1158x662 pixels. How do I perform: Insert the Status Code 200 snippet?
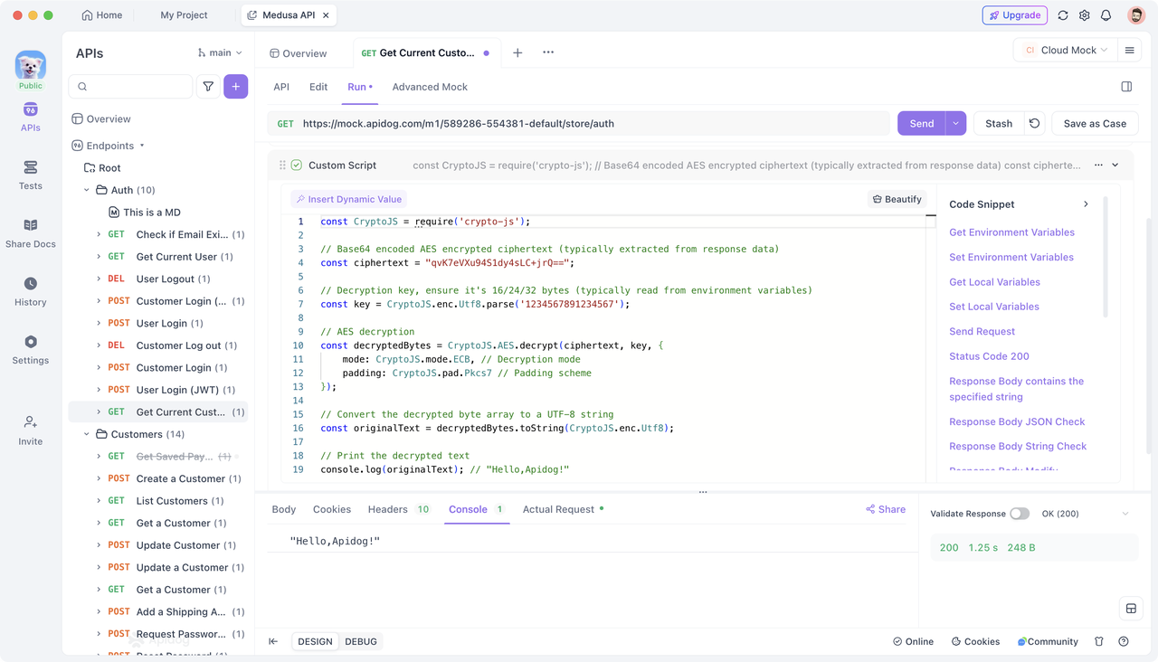(x=989, y=356)
